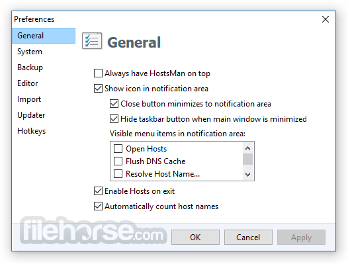This screenshot has height=264, width=348.
Task: Toggle Automatically count host names
Action: (98, 206)
